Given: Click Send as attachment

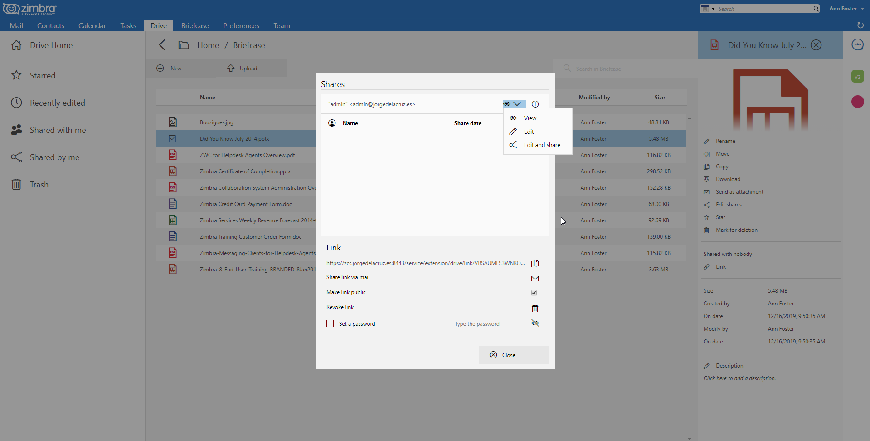Looking at the screenshot, I should 739,192.
